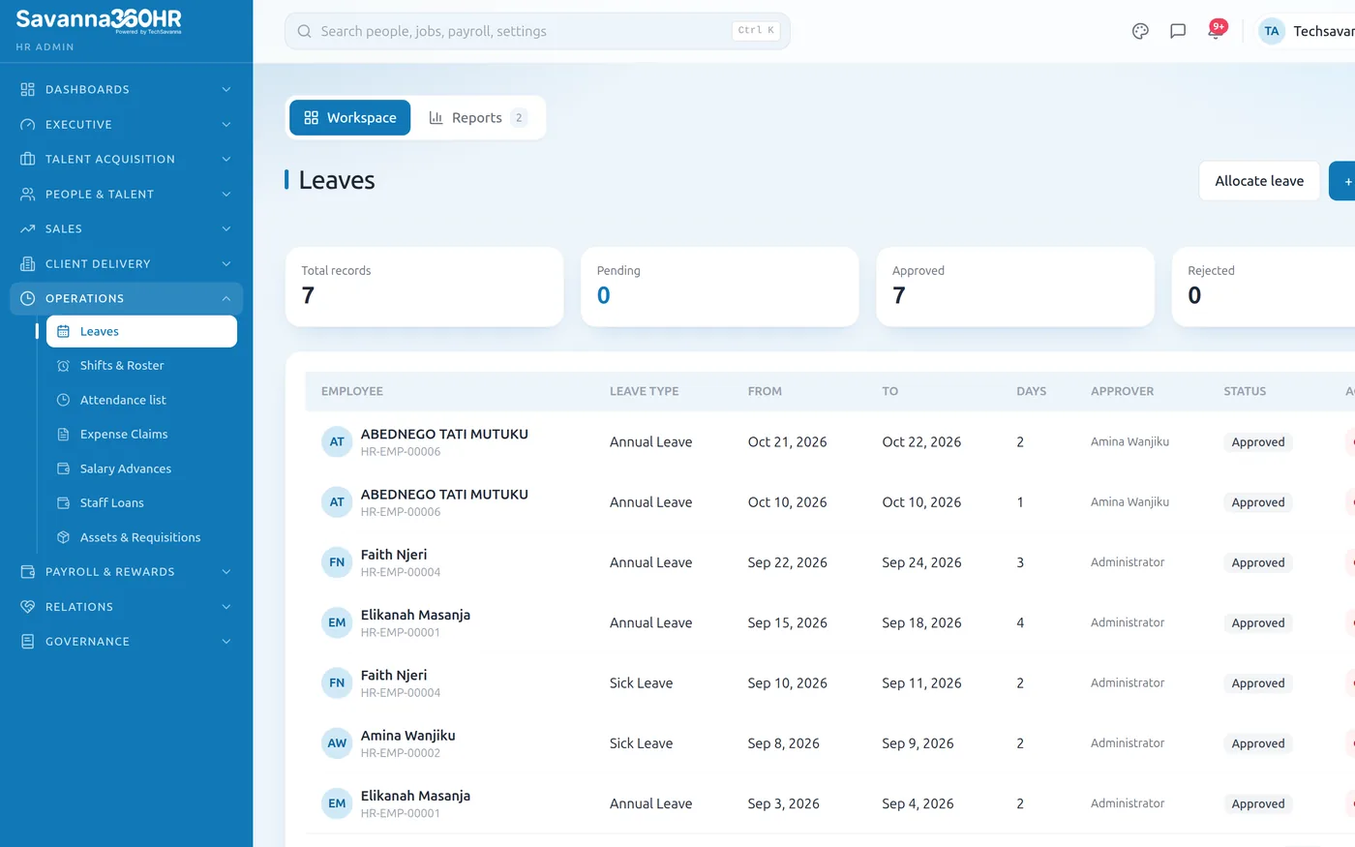Click the Operations clock icon
Image resolution: width=1355 pixels, height=847 pixels.
coord(27,298)
